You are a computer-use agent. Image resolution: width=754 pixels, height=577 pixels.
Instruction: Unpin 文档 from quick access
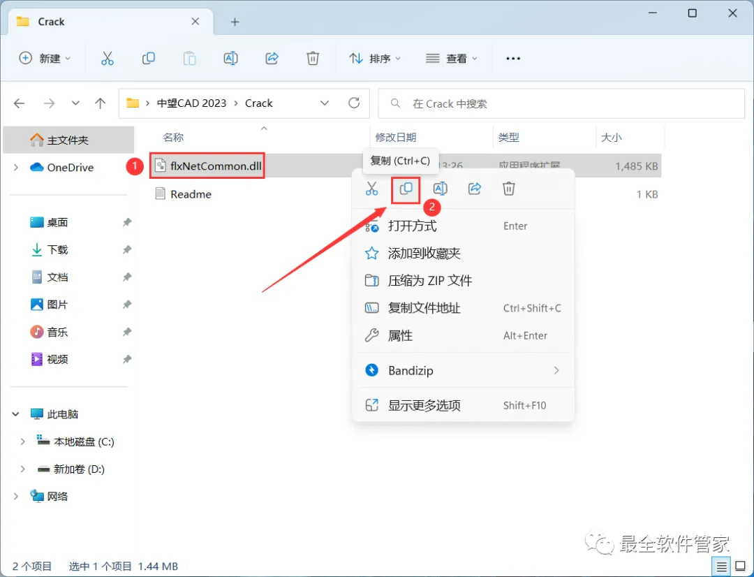point(127,277)
